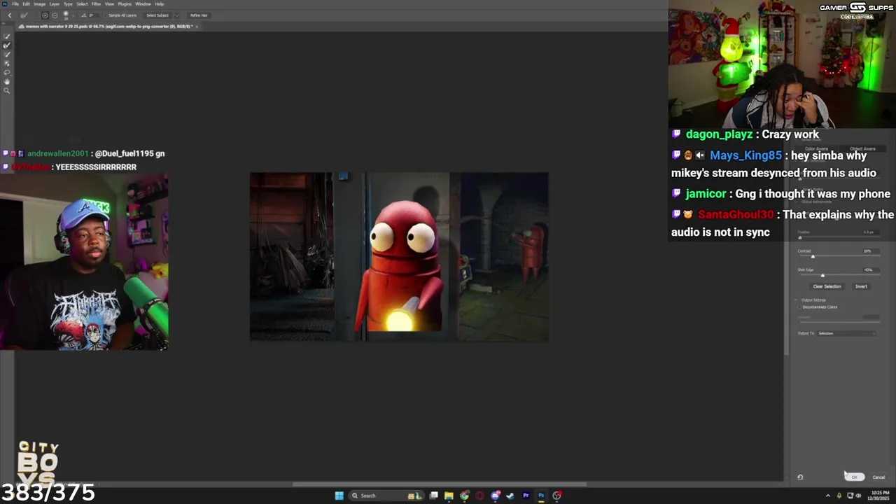Open the tool preset picker icon
Image resolution: width=896 pixels, height=504 pixels.
coord(24,15)
